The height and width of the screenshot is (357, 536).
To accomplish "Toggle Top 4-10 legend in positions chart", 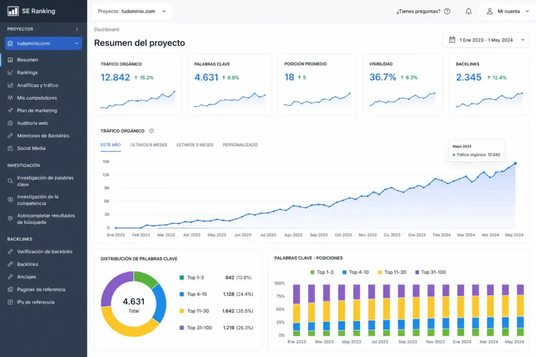I will point(355,272).
